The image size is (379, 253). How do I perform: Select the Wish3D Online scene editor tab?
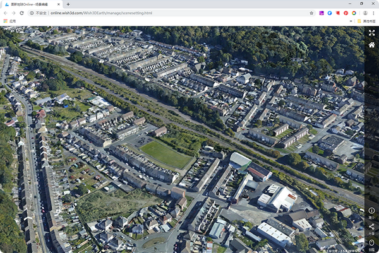(32, 4)
